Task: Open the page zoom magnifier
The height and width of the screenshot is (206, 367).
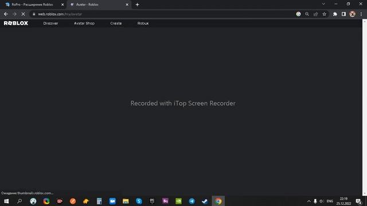Action: (x=307, y=14)
